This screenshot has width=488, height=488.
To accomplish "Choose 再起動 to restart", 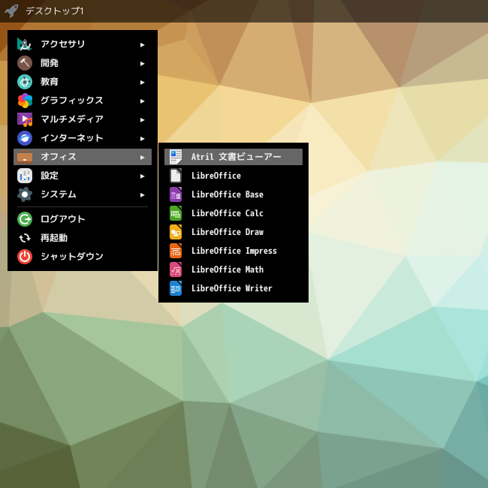I will pyautogui.click(x=83, y=238).
